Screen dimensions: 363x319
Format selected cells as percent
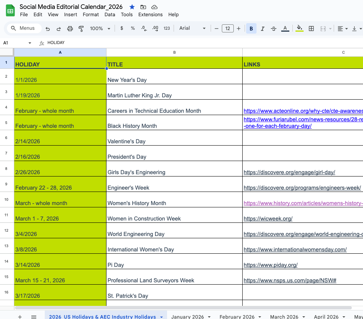click(132, 28)
